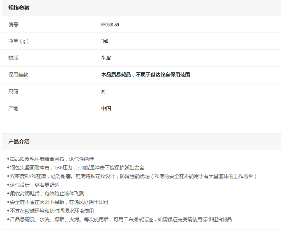The image size is (281, 234).
Task: Select the 净重（g）label
Action: point(18,41)
